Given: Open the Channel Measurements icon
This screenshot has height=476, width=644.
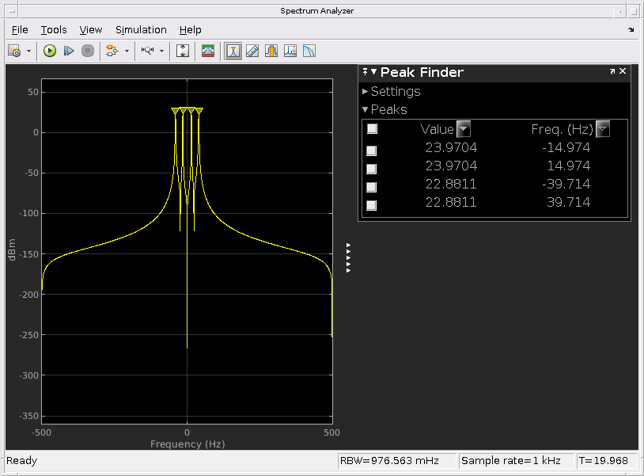Looking at the screenshot, I should (271, 51).
